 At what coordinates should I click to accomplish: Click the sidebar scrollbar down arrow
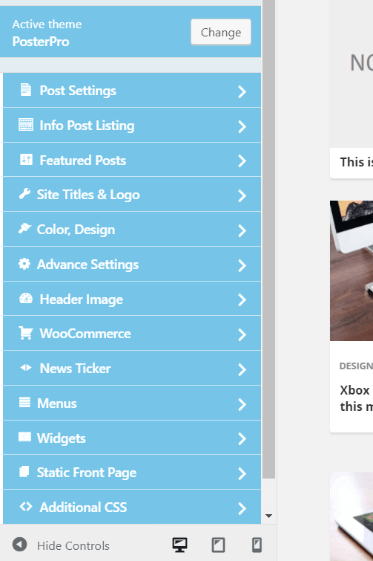point(268,516)
